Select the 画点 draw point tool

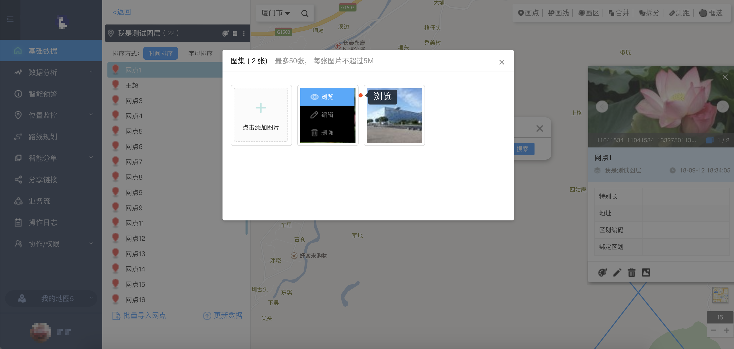point(528,13)
